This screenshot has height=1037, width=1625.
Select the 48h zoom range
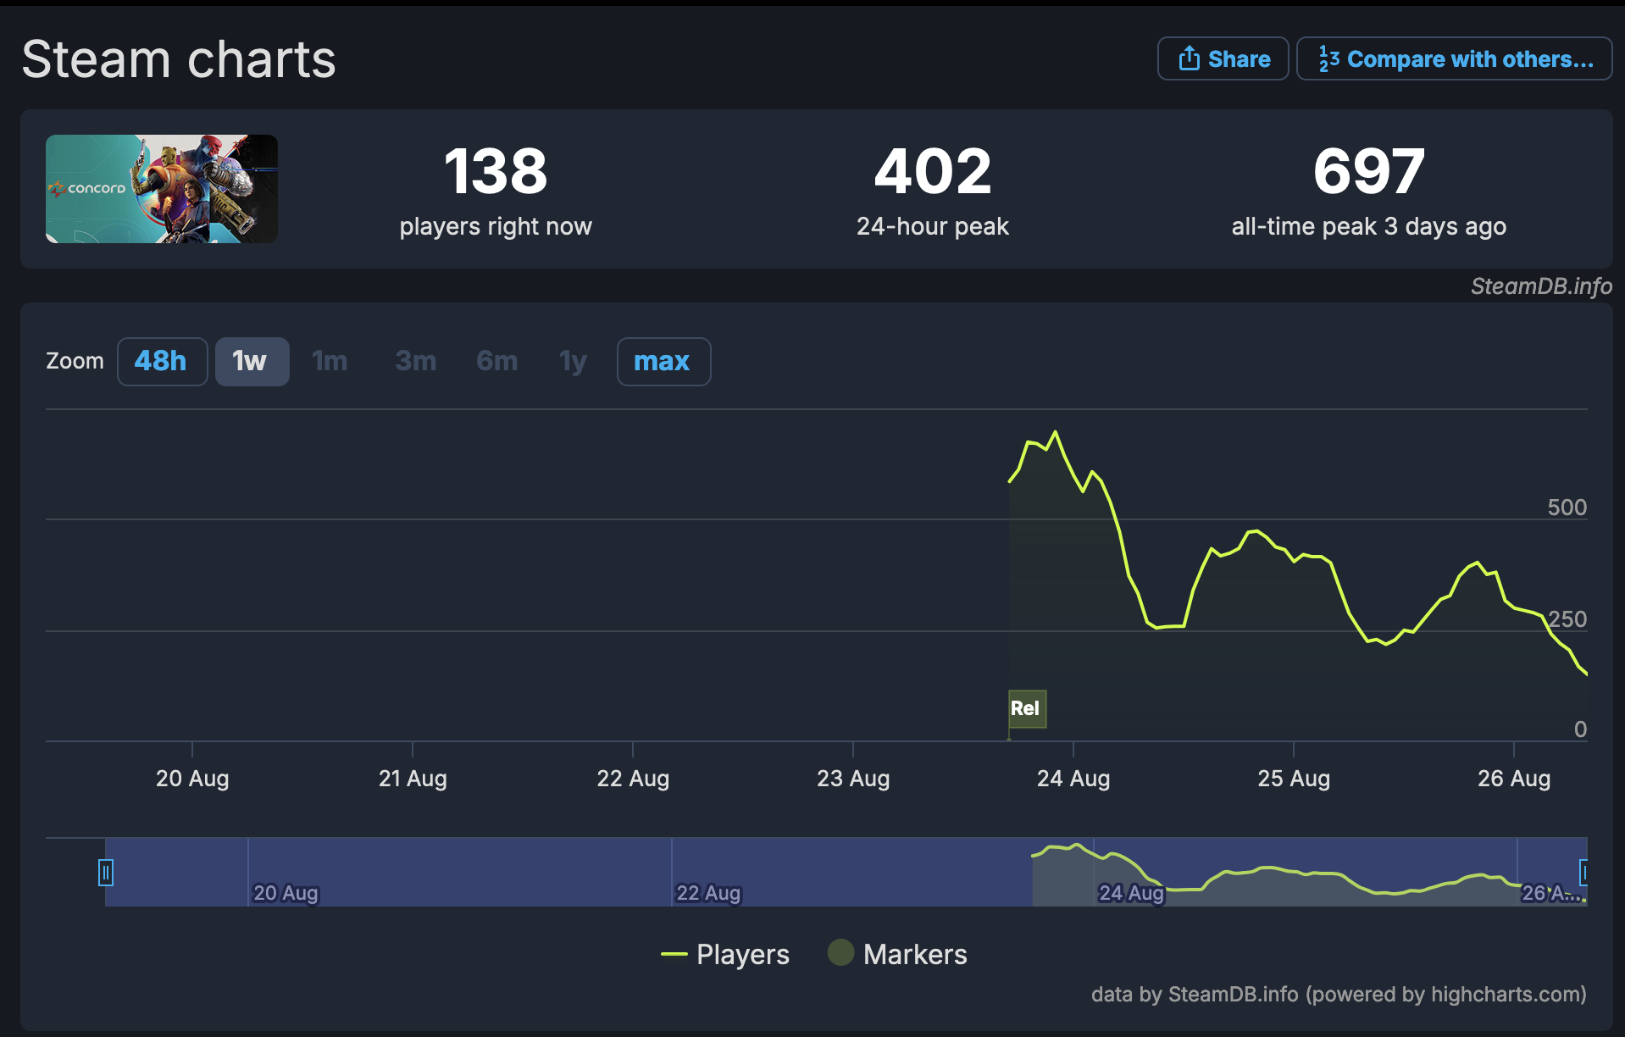pyautogui.click(x=162, y=362)
